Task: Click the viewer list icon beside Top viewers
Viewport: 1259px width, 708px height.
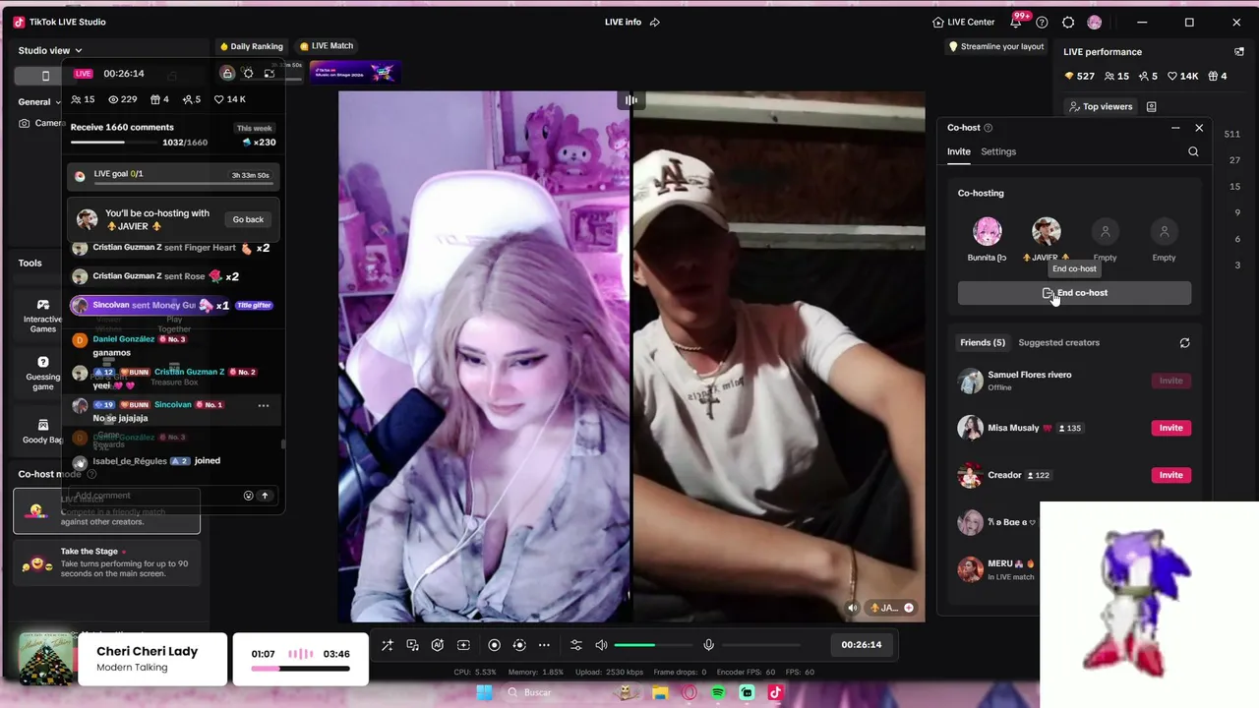Action: click(1152, 106)
